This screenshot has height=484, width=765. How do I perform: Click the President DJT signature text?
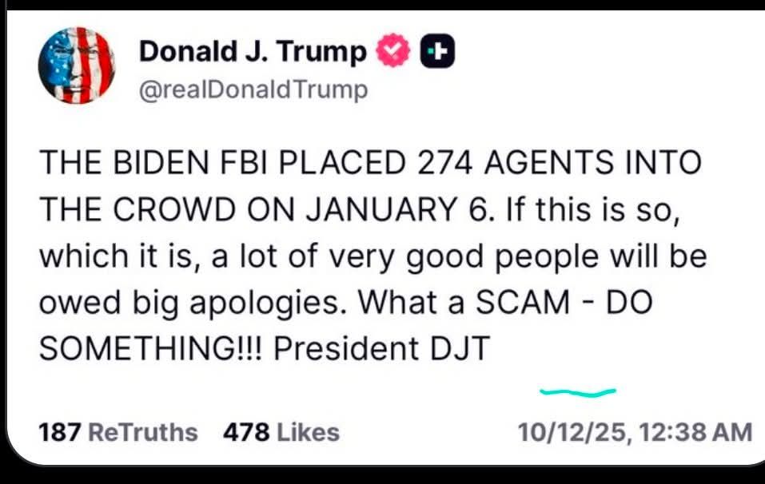click(381, 349)
